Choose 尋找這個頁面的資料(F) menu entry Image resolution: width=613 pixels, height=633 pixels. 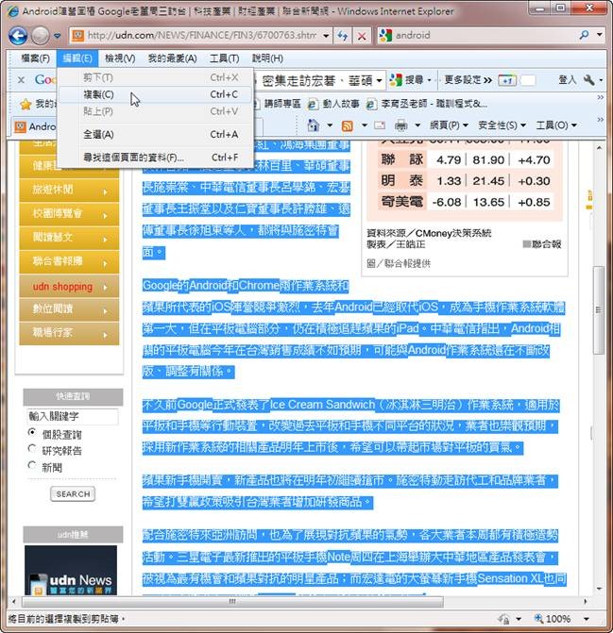(156, 158)
